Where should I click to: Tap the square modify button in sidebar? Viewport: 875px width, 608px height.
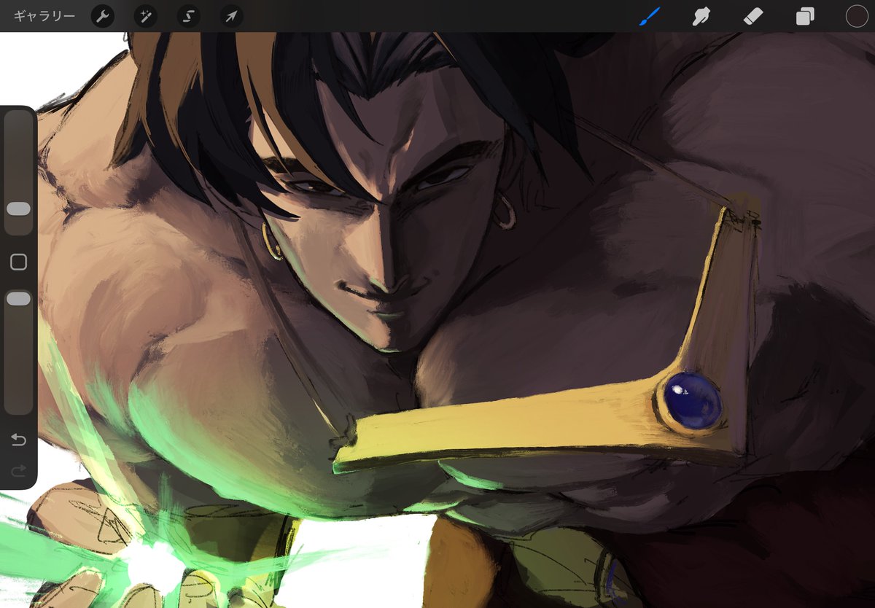click(x=18, y=262)
